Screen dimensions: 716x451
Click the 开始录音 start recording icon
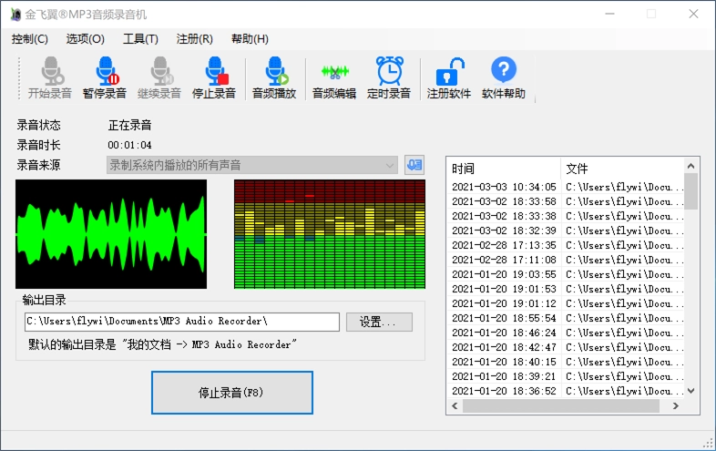50,77
